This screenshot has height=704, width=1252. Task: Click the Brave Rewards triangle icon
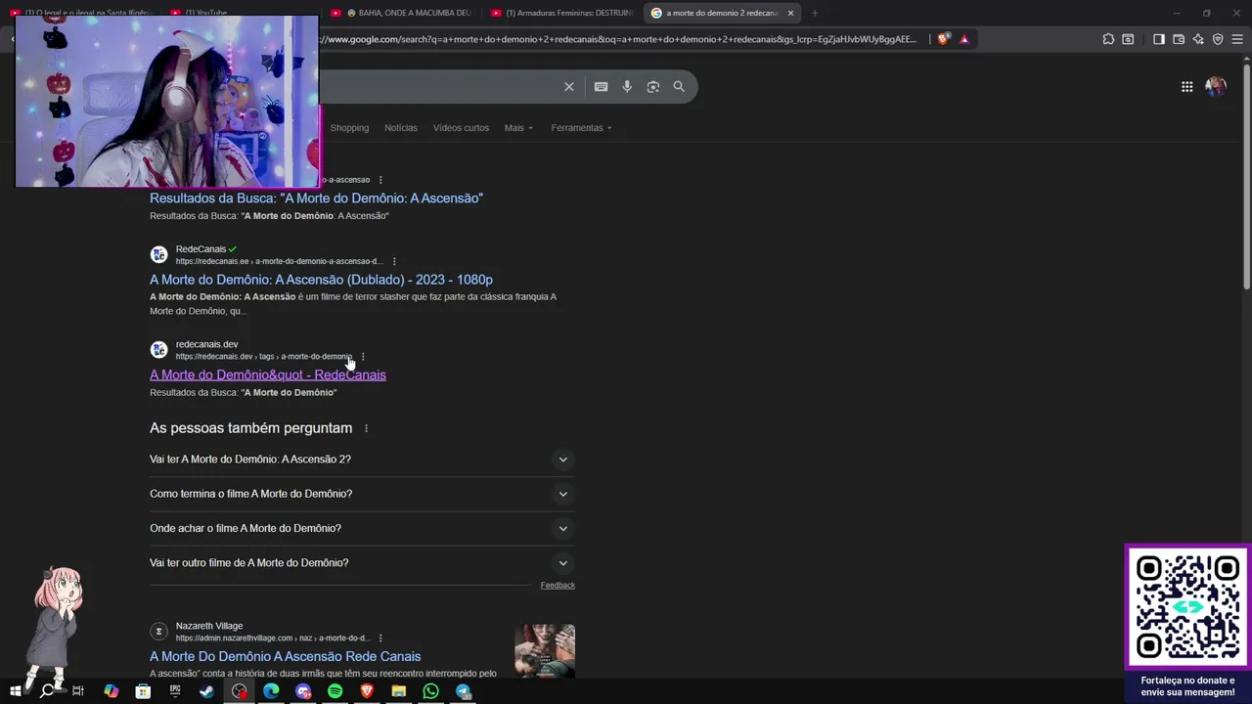(x=964, y=39)
